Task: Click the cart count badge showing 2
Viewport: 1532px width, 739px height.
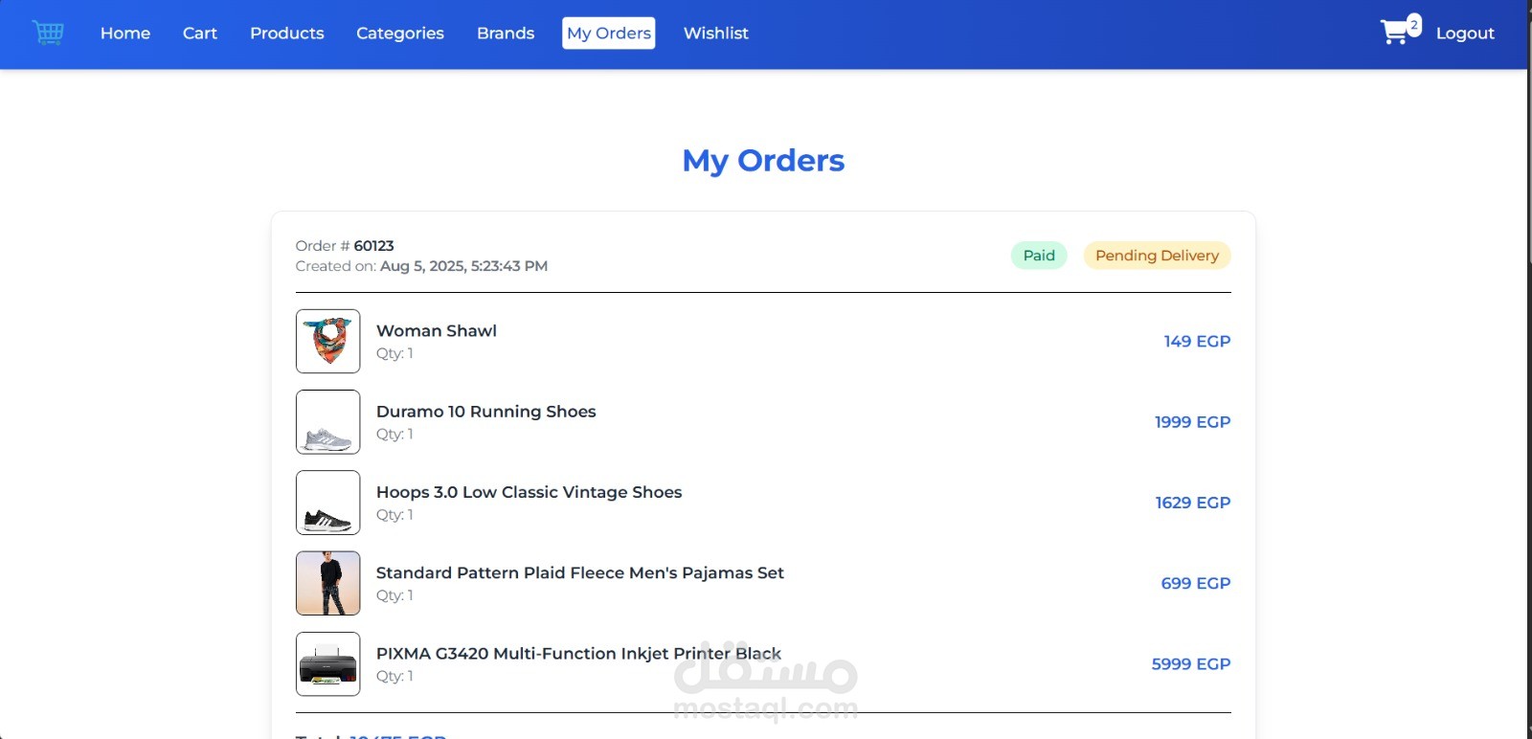Action: tap(1414, 24)
